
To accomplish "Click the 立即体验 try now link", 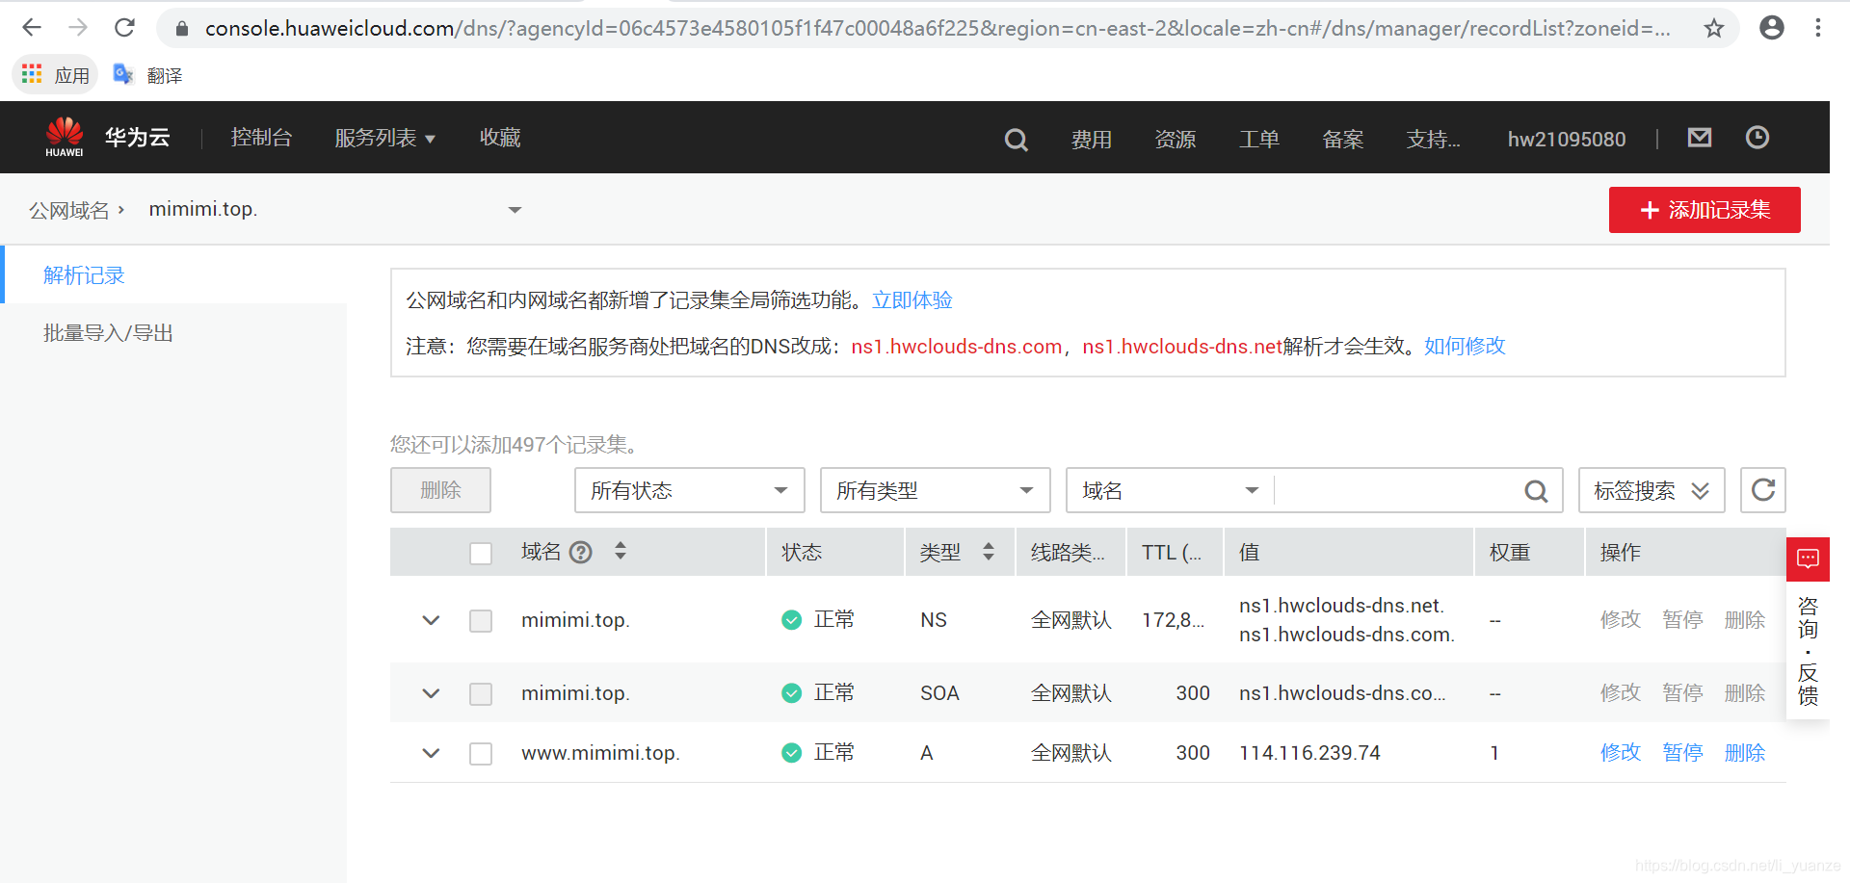I will coord(912,300).
